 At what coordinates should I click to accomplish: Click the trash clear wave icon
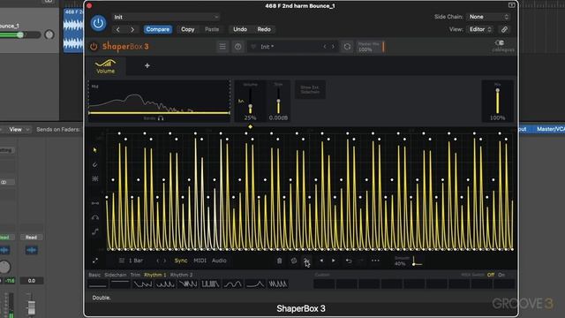tap(279, 261)
